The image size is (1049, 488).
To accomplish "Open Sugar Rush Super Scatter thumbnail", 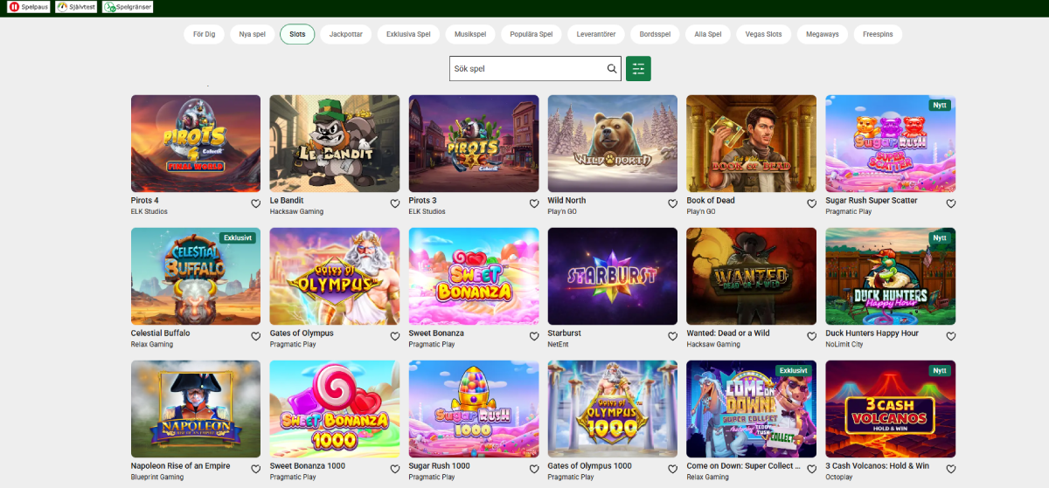I will pos(891,143).
